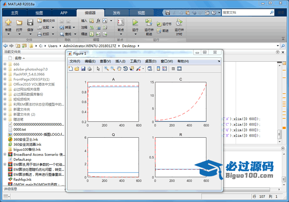
Task: Expand the 666 folder
Action: coord(5,64)
